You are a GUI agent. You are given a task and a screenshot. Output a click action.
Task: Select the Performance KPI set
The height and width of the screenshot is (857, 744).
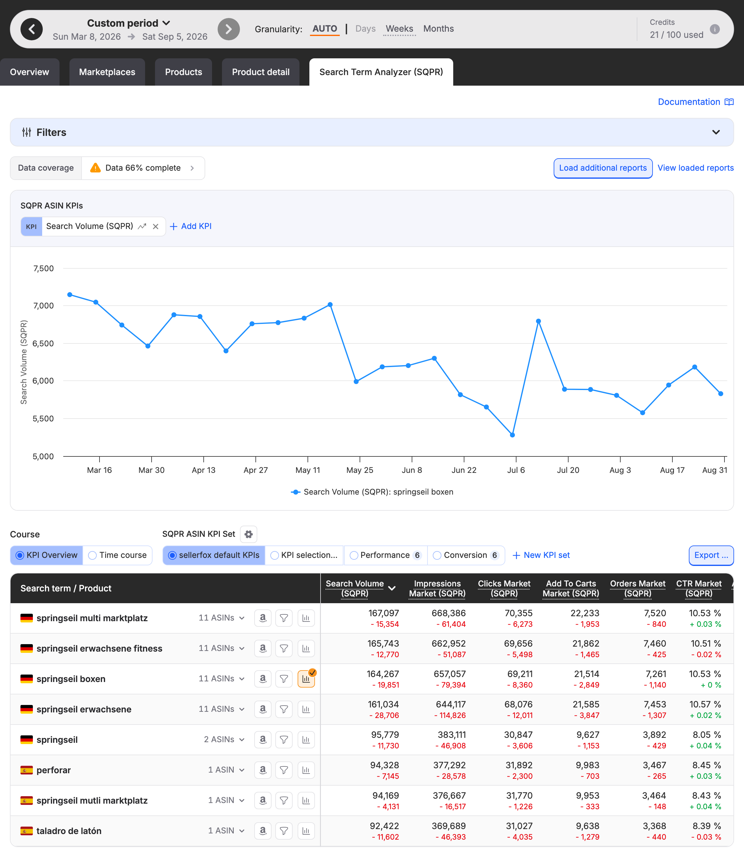coord(386,555)
